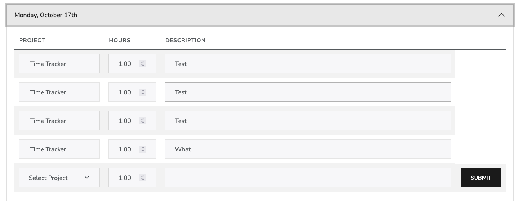Click the chevron-up icon in the date header
The width and height of the screenshot is (520, 201).
click(501, 15)
